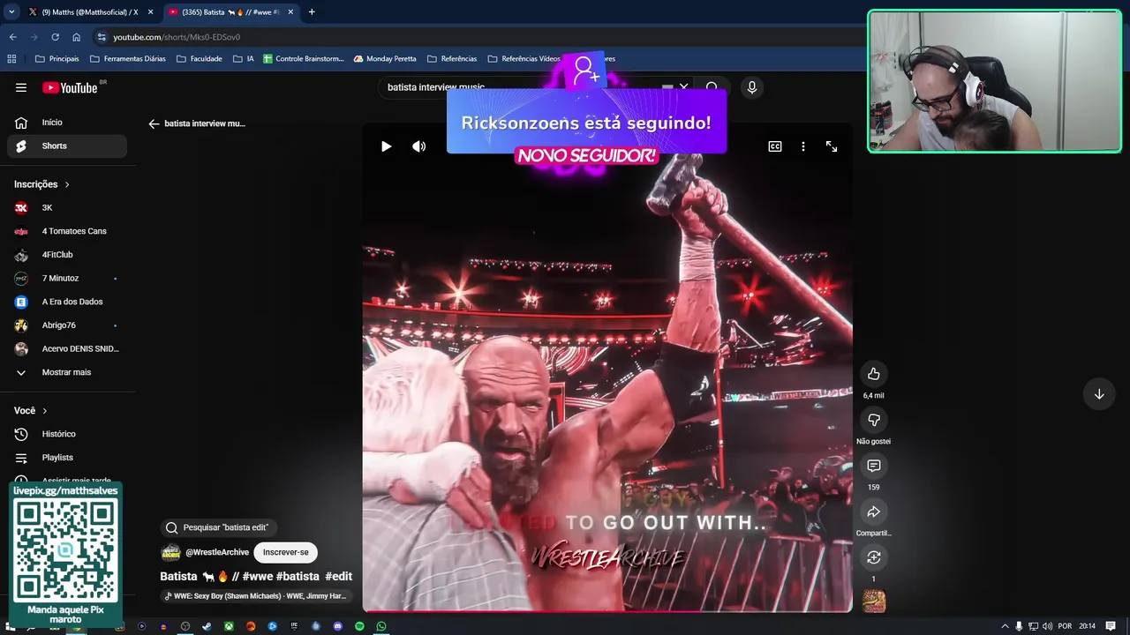Open the IA bookmarks folder
The height and width of the screenshot is (635, 1130).
coord(244,58)
